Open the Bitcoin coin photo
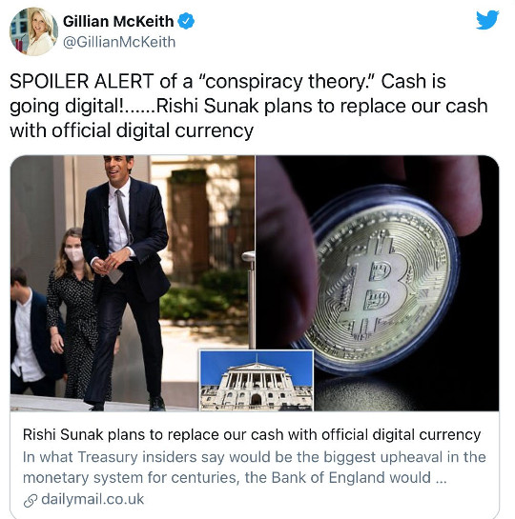515x519 pixels. point(378,283)
